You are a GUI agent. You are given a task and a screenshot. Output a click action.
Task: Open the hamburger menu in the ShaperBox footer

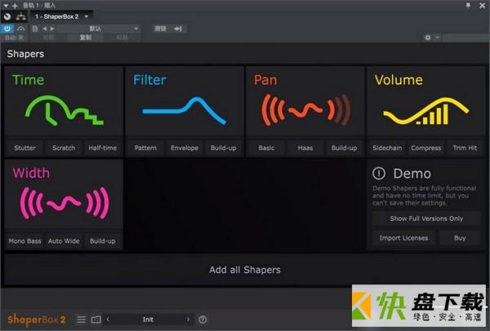(x=81, y=319)
